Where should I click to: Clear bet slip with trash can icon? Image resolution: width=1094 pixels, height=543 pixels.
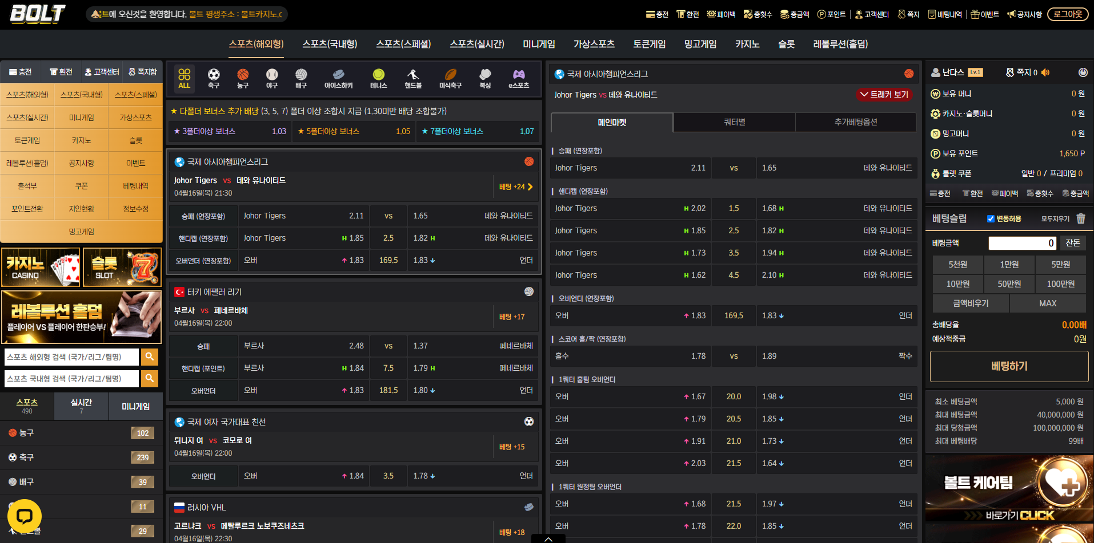(x=1081, y=218)
